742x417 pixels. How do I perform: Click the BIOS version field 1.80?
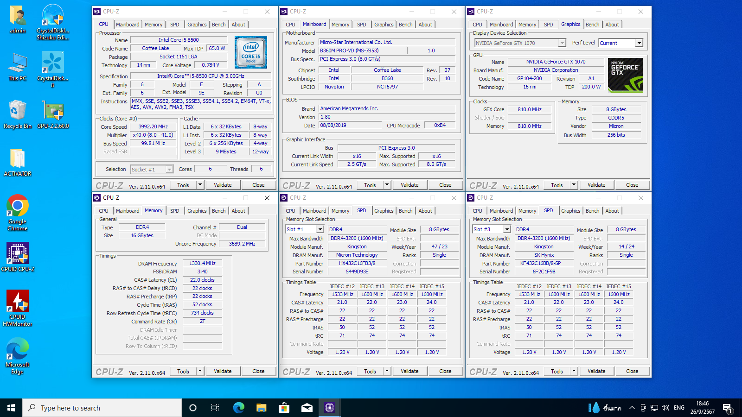point(387,117)
